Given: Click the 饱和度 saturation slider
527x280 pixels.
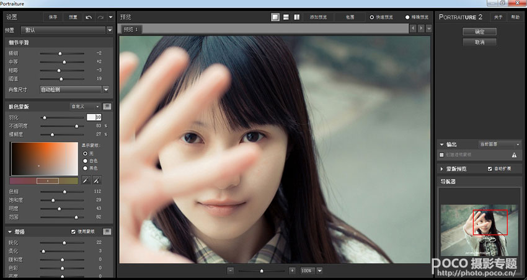Looking at the screenshot, I should [x=62, y=201].
